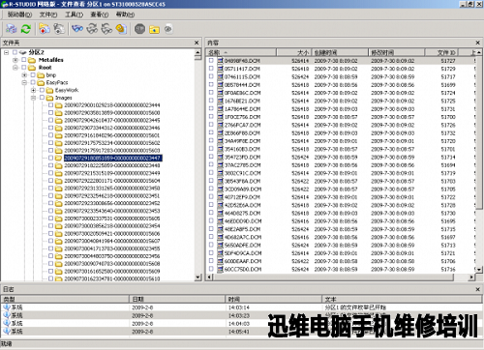The width and height of the screenshot is (484, 350).
Task: Click the gray Stop sign toolbar icon
Action: tap(139, 29)
